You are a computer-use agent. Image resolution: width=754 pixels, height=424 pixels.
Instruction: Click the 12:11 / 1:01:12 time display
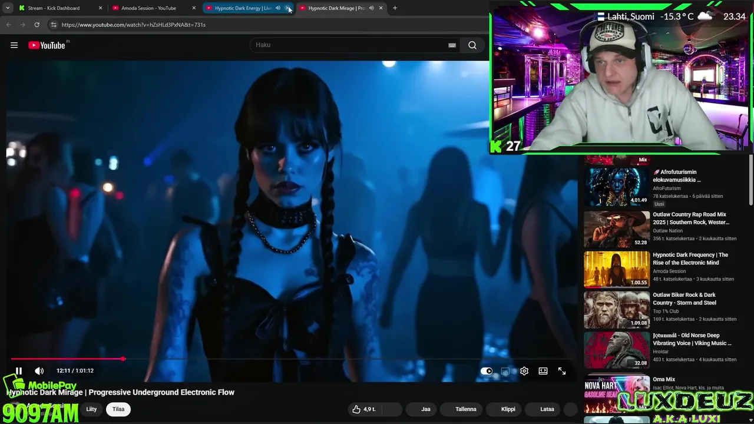(75, 371)
